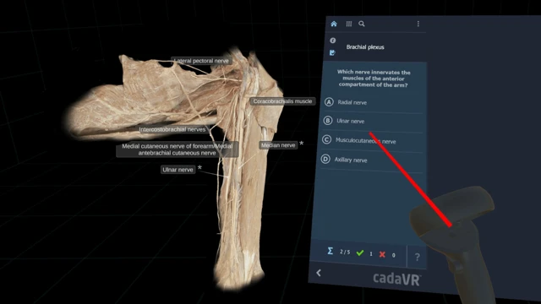Click the Coracobrachialis muscle label
541x304 pixels.
coord(282,101)
